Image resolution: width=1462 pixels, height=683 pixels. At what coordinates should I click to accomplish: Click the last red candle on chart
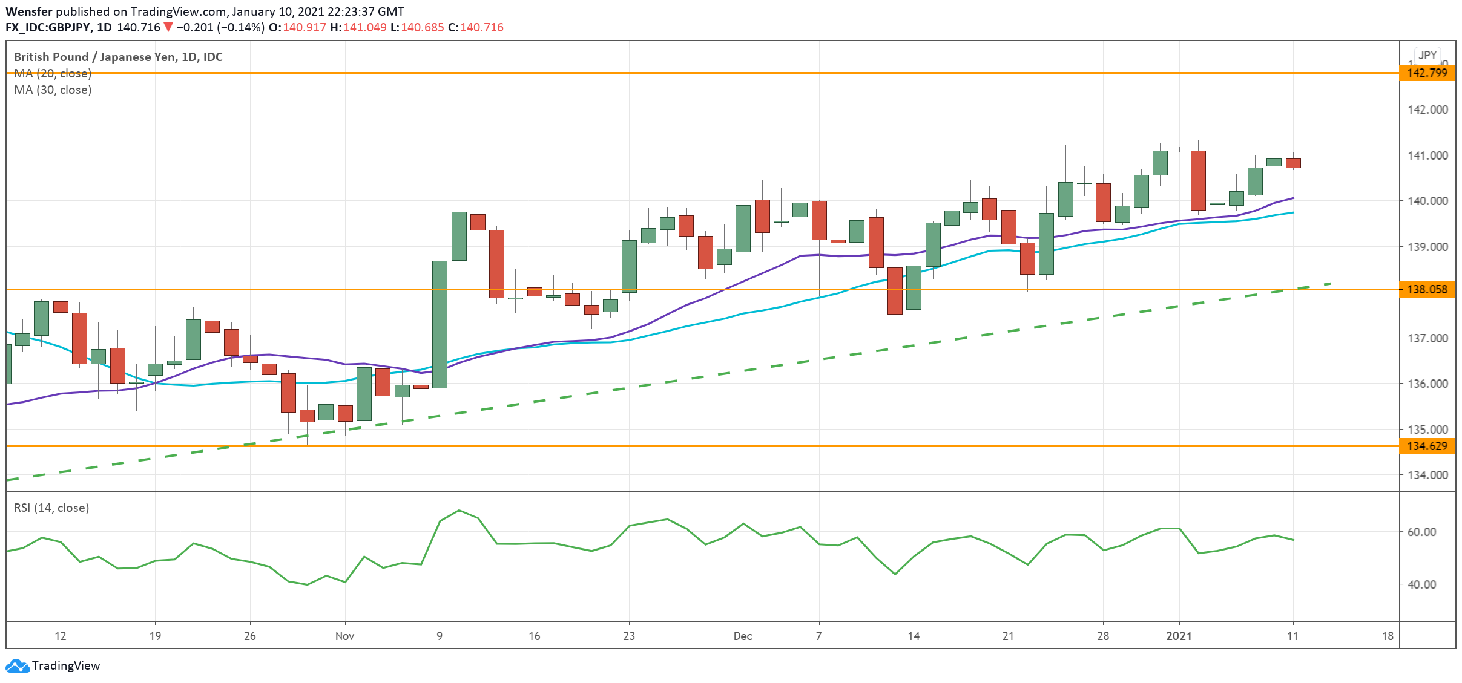tap(1293, 163)
